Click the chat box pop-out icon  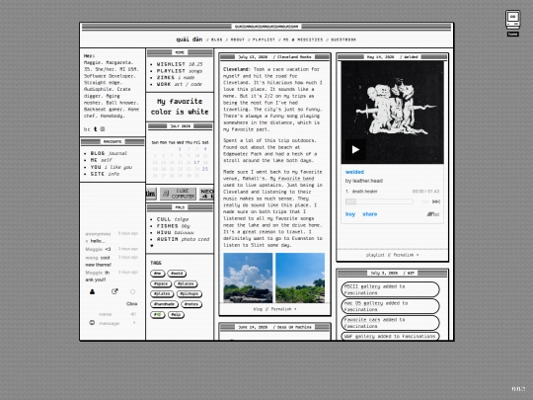pyautogui.click(x=114, y=291)
